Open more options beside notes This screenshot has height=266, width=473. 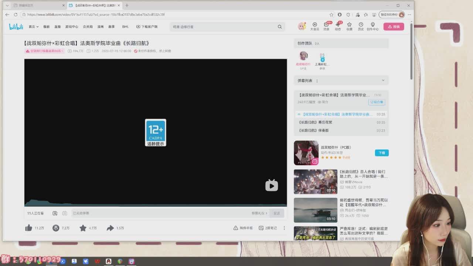point(284,228)
